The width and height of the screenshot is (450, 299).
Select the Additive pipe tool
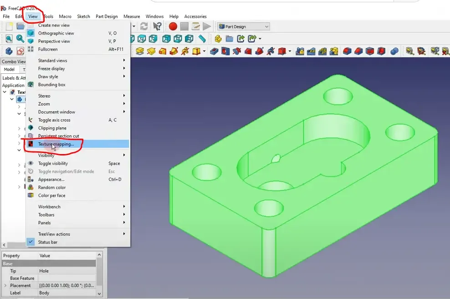coord(174,52)
